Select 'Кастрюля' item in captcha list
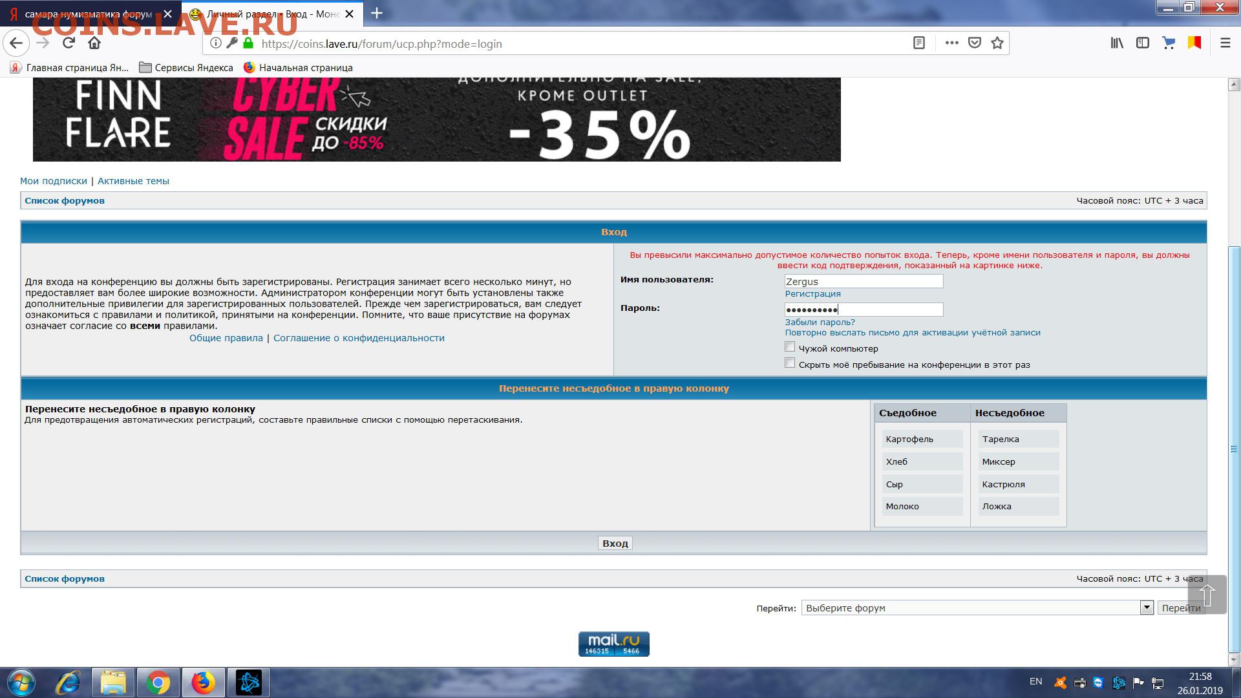1241x698 pixels. click(x=1019, y=484)
